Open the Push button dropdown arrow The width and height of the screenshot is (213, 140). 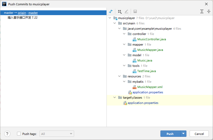coord(183,134)
